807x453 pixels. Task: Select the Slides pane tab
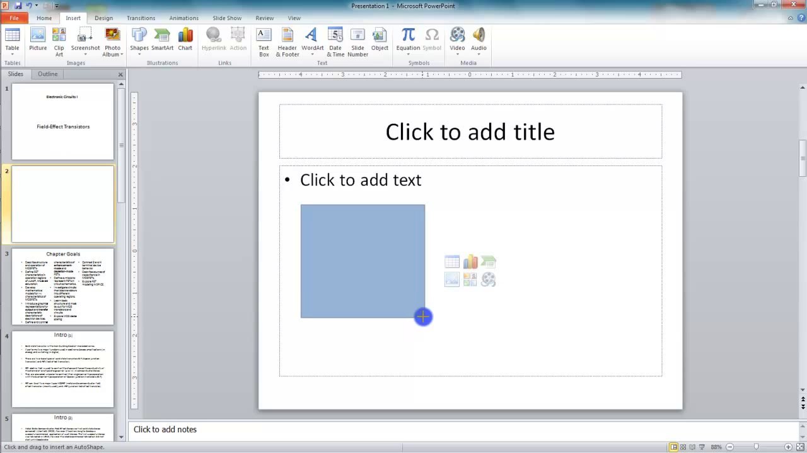[x=15, y=74]
